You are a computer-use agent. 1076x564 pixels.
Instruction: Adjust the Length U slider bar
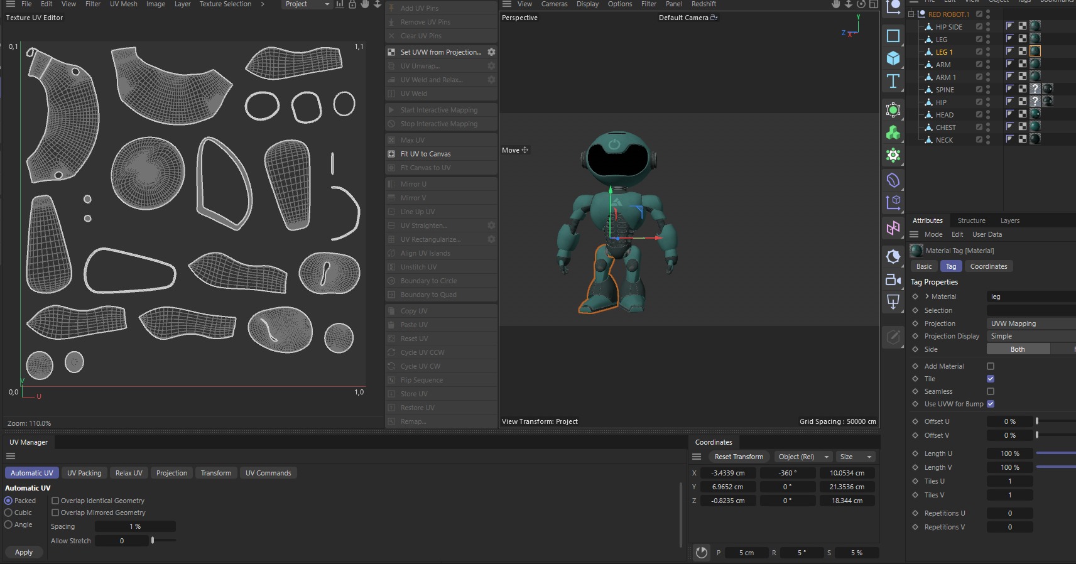pyautogui.click(x=1055, y=453)
